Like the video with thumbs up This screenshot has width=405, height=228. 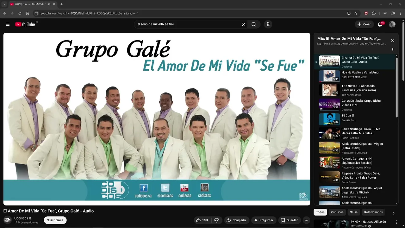(202, 220)
